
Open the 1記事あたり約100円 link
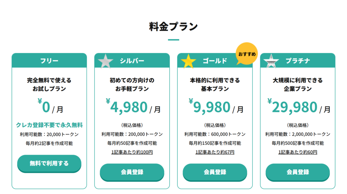point(132,152)
